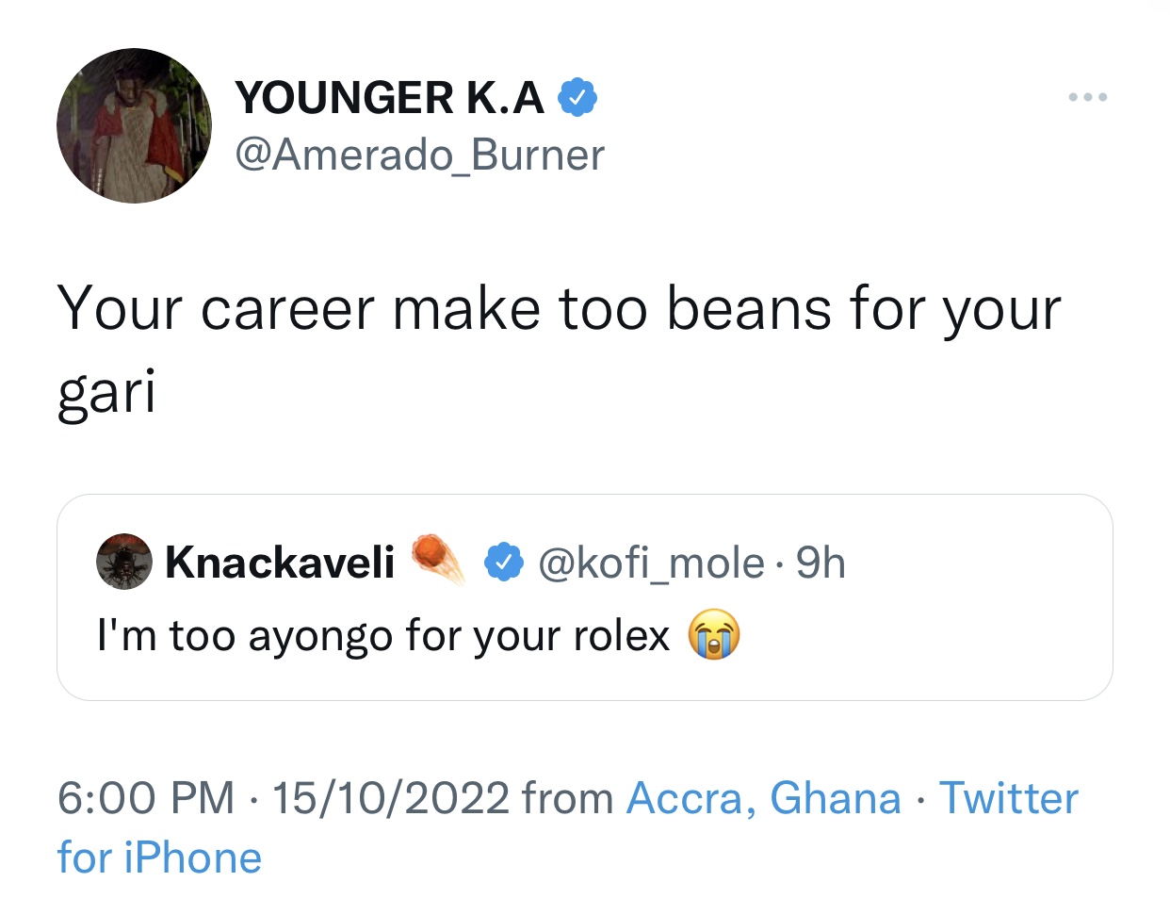Click YOUNGER K.A's profile avatar
This screenshot has height=898, width=1170.
(134, 125)
